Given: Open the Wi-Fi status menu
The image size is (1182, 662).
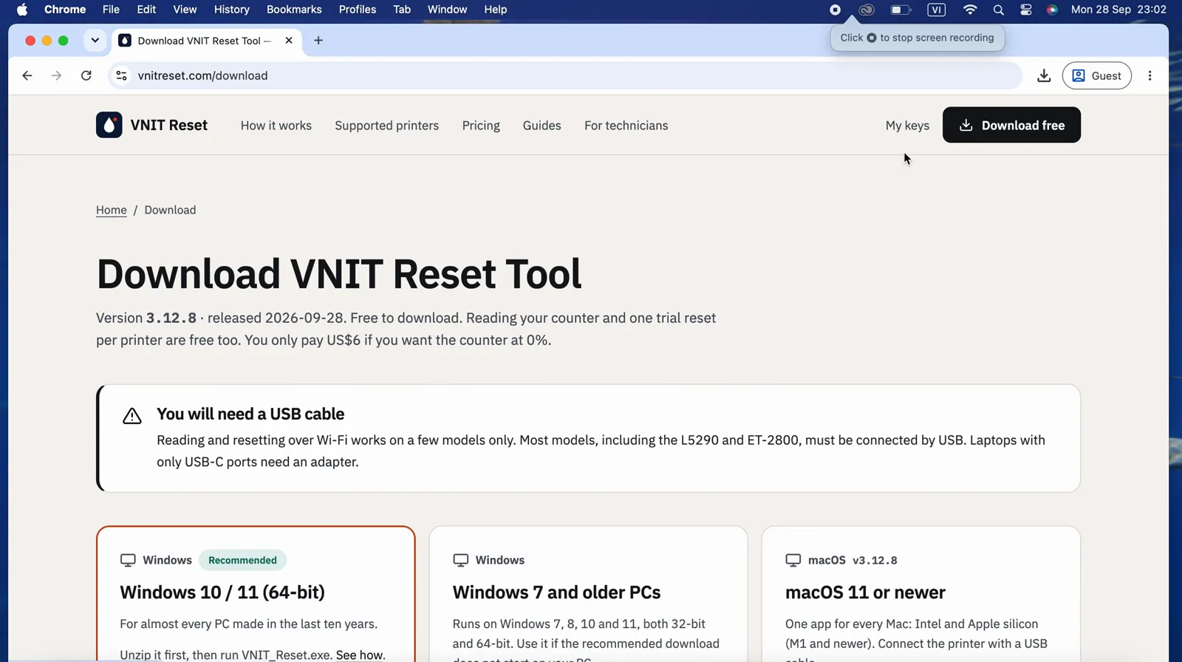Looking at the screenshot, I should [970, 10].
